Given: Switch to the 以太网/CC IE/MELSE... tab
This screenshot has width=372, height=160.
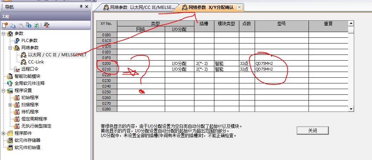Looking at the screenshot, I should tap(139, 7).
